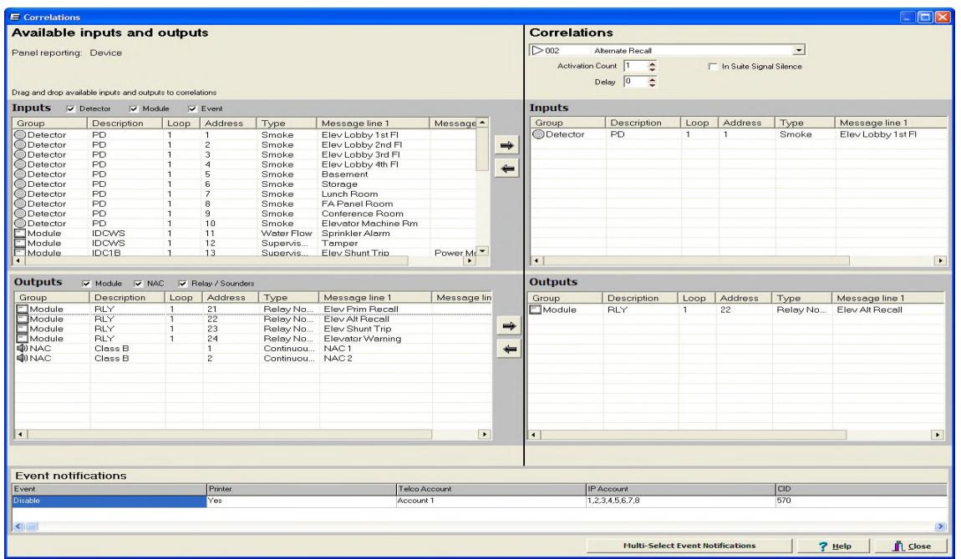
Task: Increase the Activation Count value
Action: tap(652, 63)
